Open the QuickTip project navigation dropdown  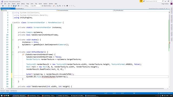(x=29, y=11)
